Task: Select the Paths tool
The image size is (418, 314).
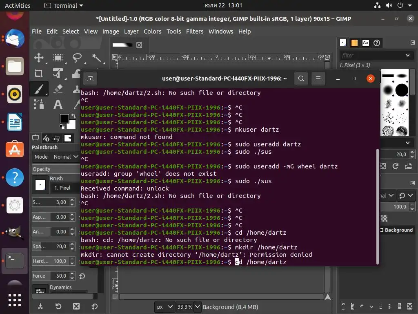Action: 39,104
